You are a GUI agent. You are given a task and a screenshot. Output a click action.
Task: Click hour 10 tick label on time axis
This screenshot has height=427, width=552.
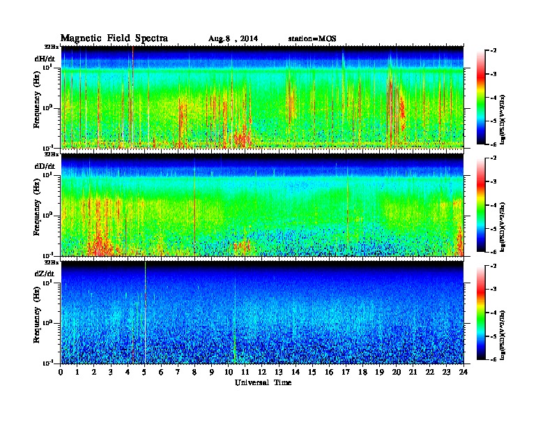(228, 373)
